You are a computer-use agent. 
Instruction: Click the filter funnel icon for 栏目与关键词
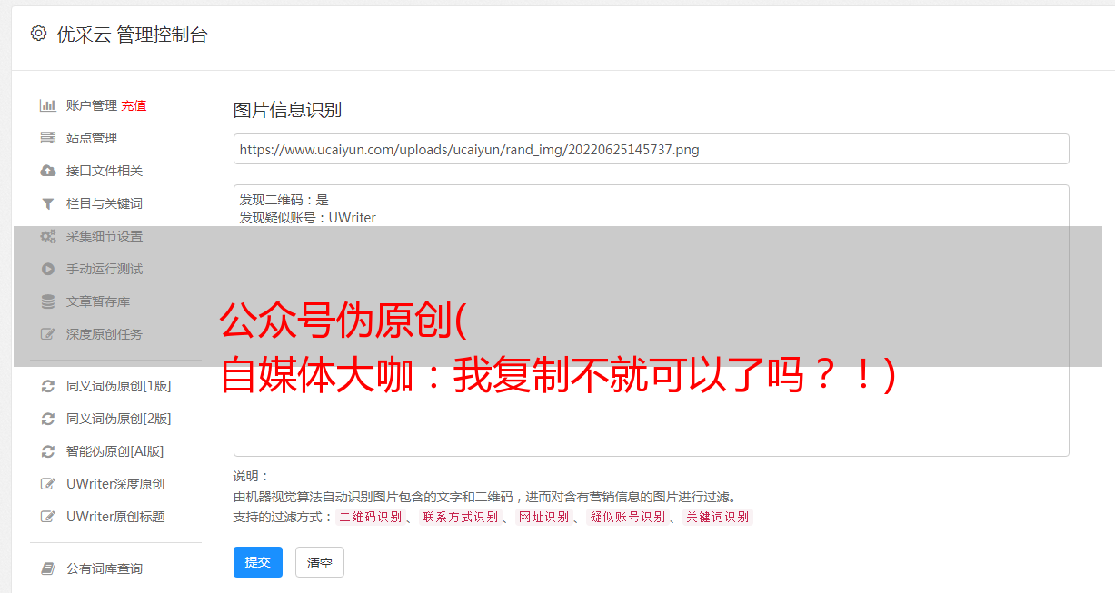coord(48,203)
